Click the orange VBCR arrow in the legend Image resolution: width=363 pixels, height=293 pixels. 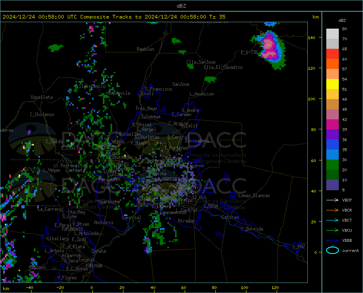coord(332,210)
